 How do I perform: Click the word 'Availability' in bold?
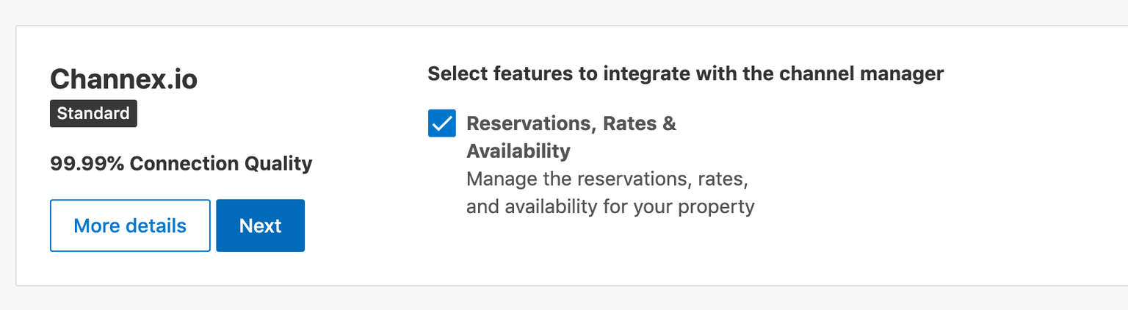[x=518, y=151]
